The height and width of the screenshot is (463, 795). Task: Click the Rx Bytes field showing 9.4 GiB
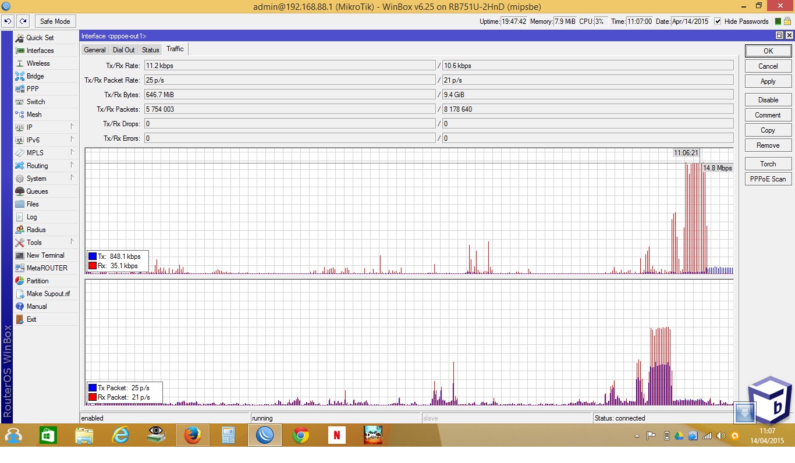588,95
